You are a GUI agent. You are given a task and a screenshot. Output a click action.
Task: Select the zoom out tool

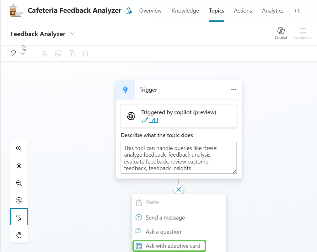pyautogui.click(x=19, y=183)
